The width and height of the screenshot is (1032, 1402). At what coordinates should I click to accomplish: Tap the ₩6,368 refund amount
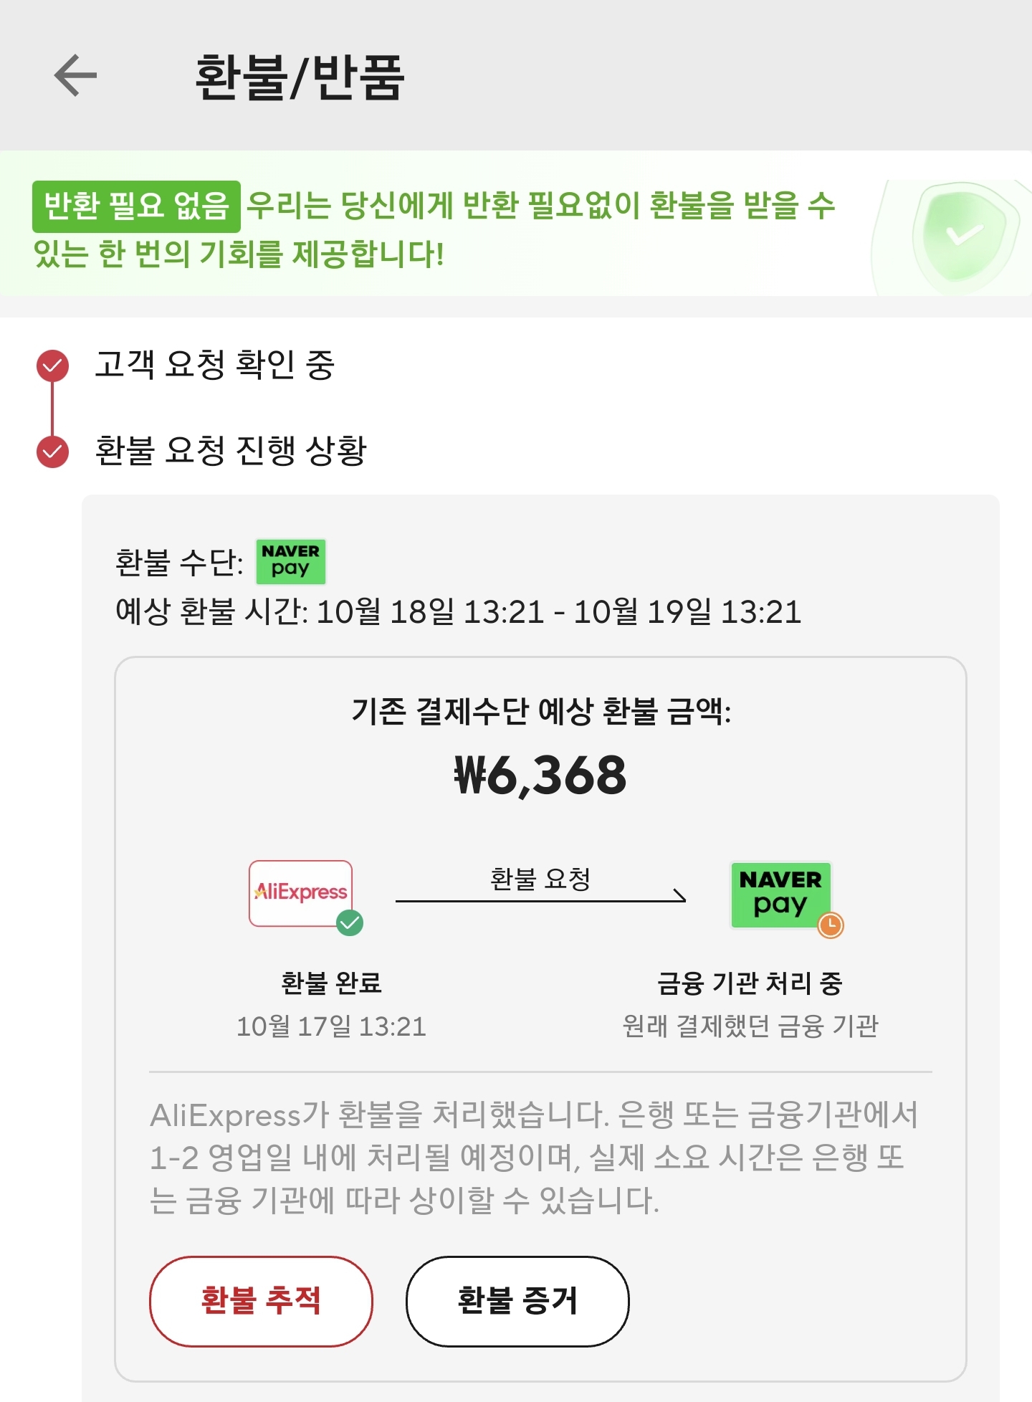pyautogui.click(x=540, y=776)
